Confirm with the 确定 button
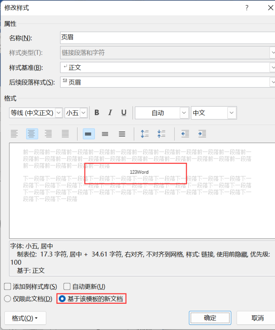Screen dimensions: 275x330 pyautogui.click(x=210, y=318)
